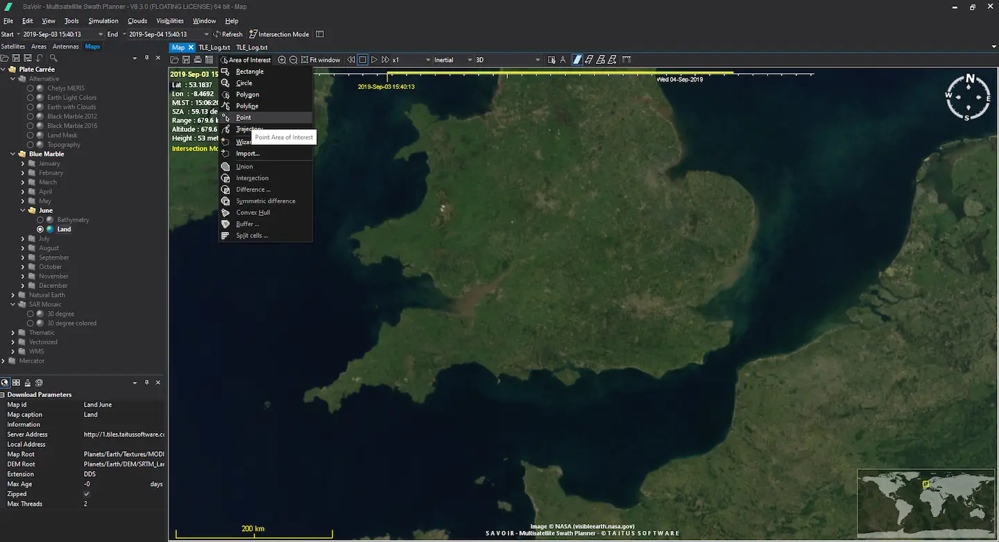Select Black Marble 2012 map radio button
The width and height of the screenshot is (999, 542).
(x=31, y=117)
